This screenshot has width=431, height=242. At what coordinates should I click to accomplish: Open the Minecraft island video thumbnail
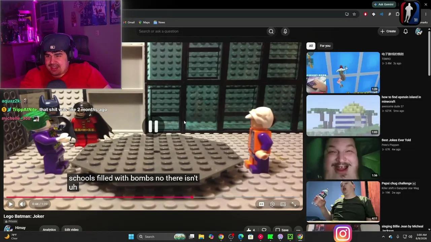(x=343, y=116)
